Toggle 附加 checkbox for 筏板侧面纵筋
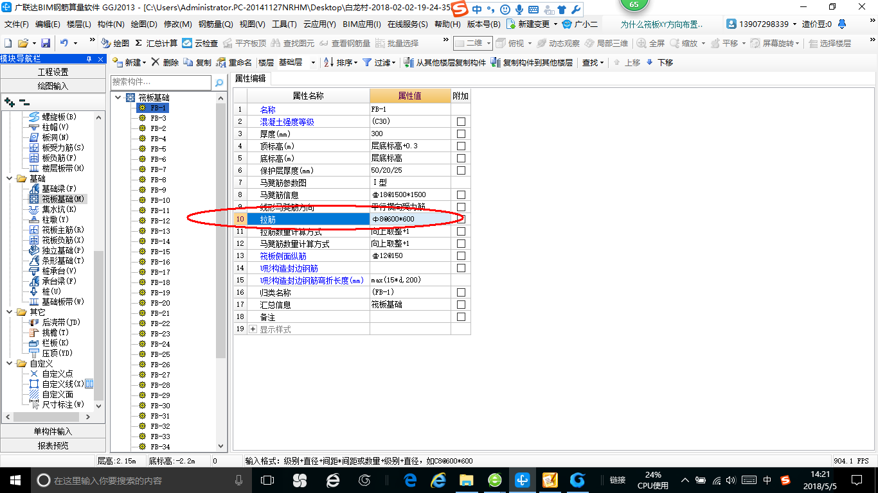The width and height of the screenshot is (878, 493). click(461, 256)
